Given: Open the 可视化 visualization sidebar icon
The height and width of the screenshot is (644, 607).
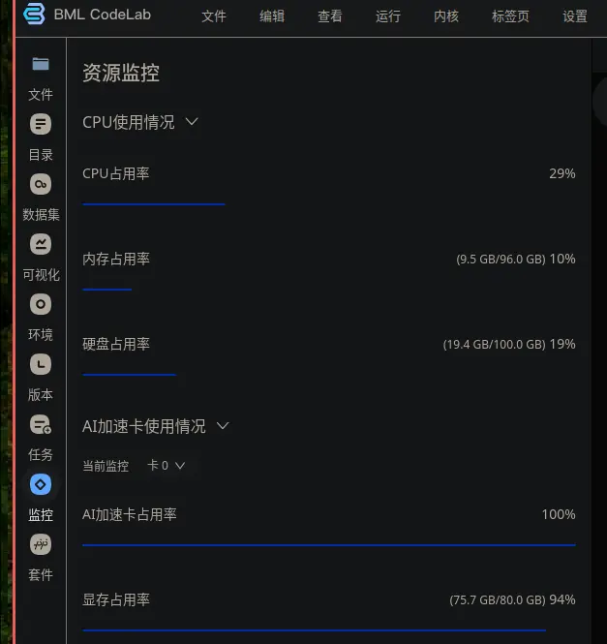Looking at the screenshot, I should pos(41,244).
